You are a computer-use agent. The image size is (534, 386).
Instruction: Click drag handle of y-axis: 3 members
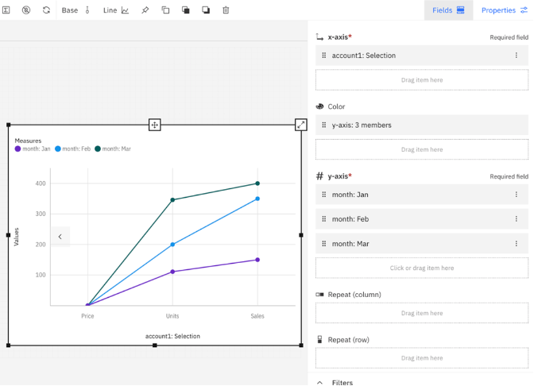pos(324,125)
